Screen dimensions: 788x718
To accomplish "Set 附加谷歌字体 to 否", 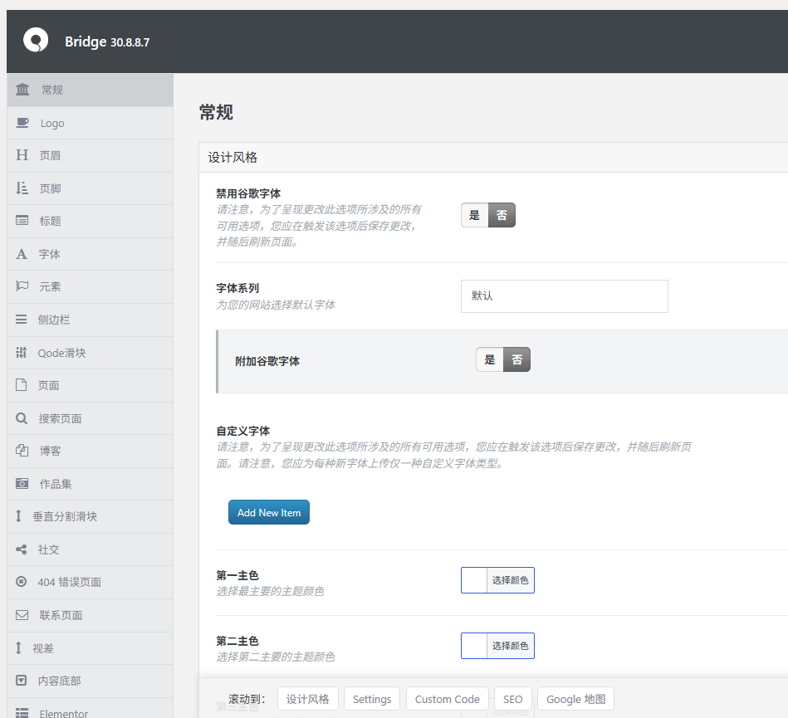I will (x=516, y=359).
